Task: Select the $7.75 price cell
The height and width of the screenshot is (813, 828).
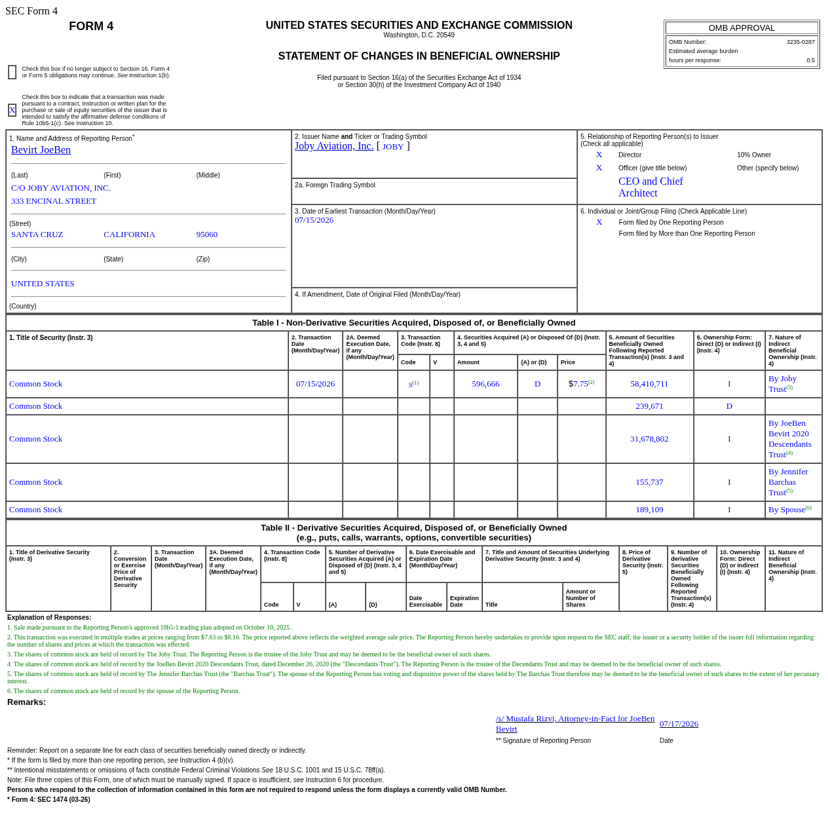Action: click(582, 384)
